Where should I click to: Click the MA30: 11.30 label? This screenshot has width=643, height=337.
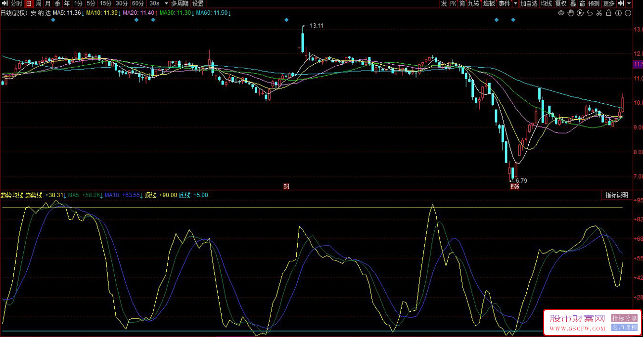175,13
